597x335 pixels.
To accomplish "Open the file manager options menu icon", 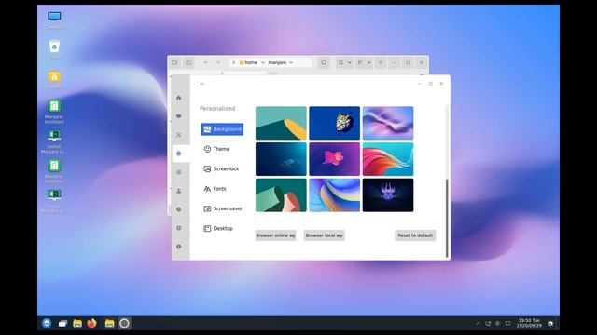I will point(380,62).
